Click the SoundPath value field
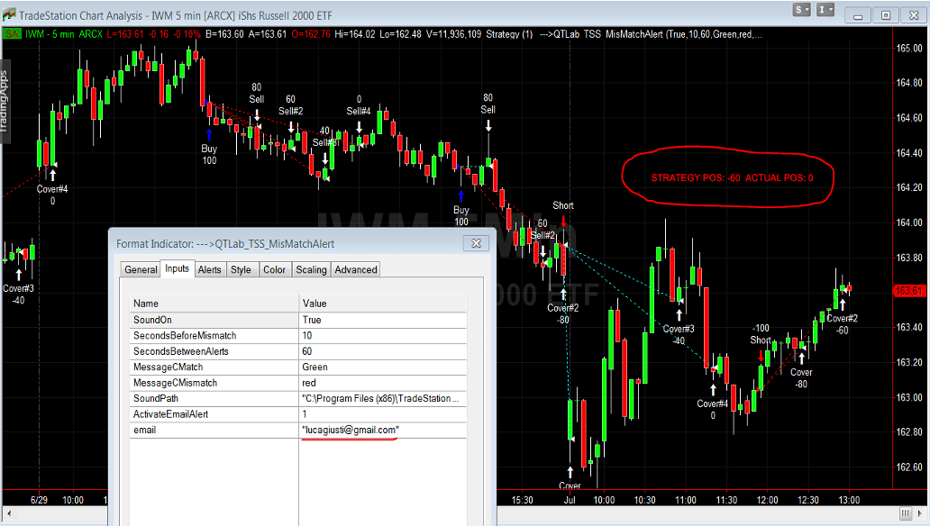This screenshot has height=526, width=930. click(x=383, y=398)
